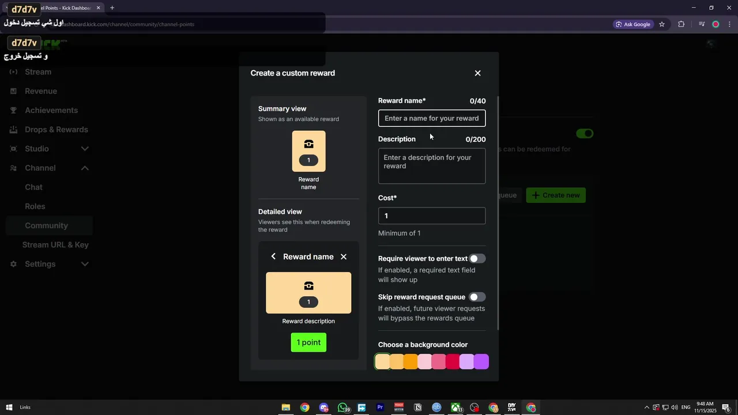The width and height of the screenshot is (738, 415).
Task: Select the light peach background color
Action: pyautogui.click(x=382, y=361)
